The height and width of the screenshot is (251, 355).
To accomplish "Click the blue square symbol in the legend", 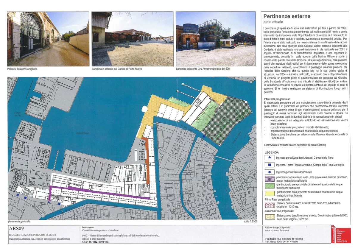I will coord(270,165).
